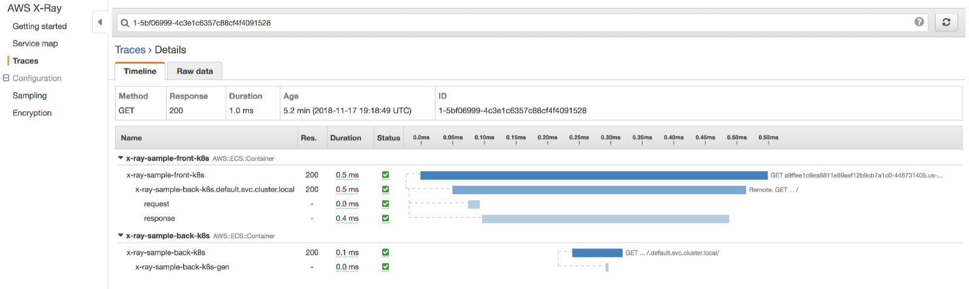Image resolution: width=969 pixels, height=289 pixels.
Task: Click status checkmark for x-ray-sample-back-k8s-gen row
Action: click(385, 267)
